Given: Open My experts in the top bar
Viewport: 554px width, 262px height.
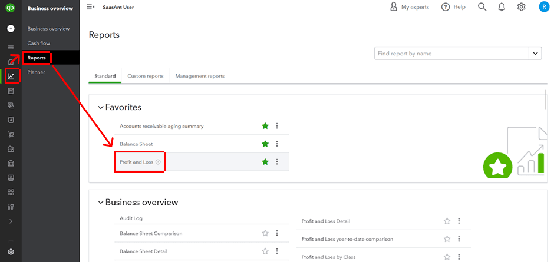Looking at the screenshot, I should coord(409,7).
